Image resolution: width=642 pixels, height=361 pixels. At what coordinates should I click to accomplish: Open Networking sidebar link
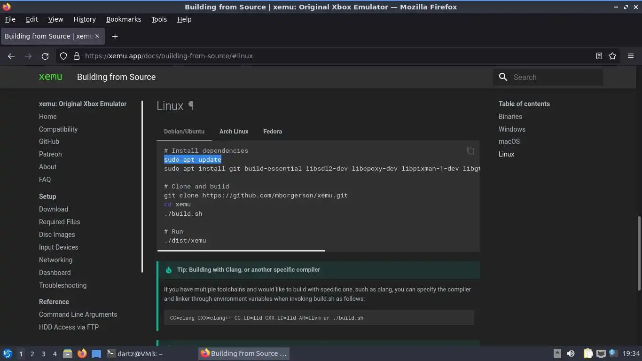tap(55, 260)
